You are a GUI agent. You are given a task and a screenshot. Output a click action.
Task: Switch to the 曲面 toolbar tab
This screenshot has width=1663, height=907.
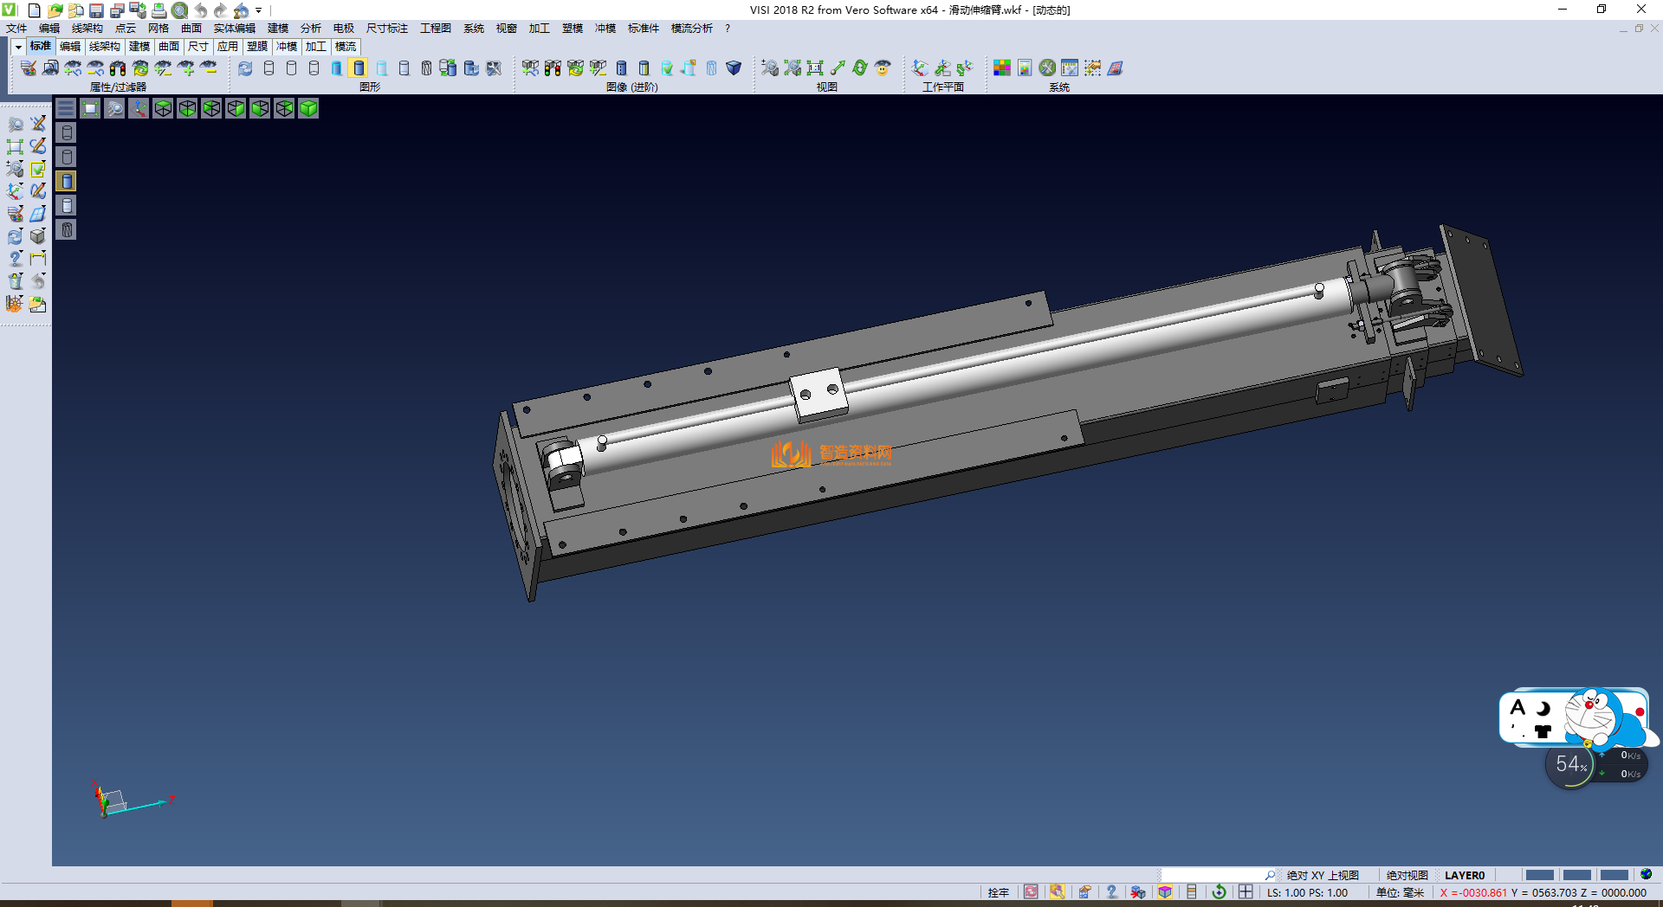(169, 47)
